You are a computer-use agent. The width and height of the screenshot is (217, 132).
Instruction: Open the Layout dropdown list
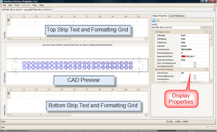pos(202,27)
